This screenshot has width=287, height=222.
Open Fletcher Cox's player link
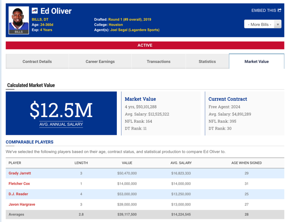(x=19, y=184)
